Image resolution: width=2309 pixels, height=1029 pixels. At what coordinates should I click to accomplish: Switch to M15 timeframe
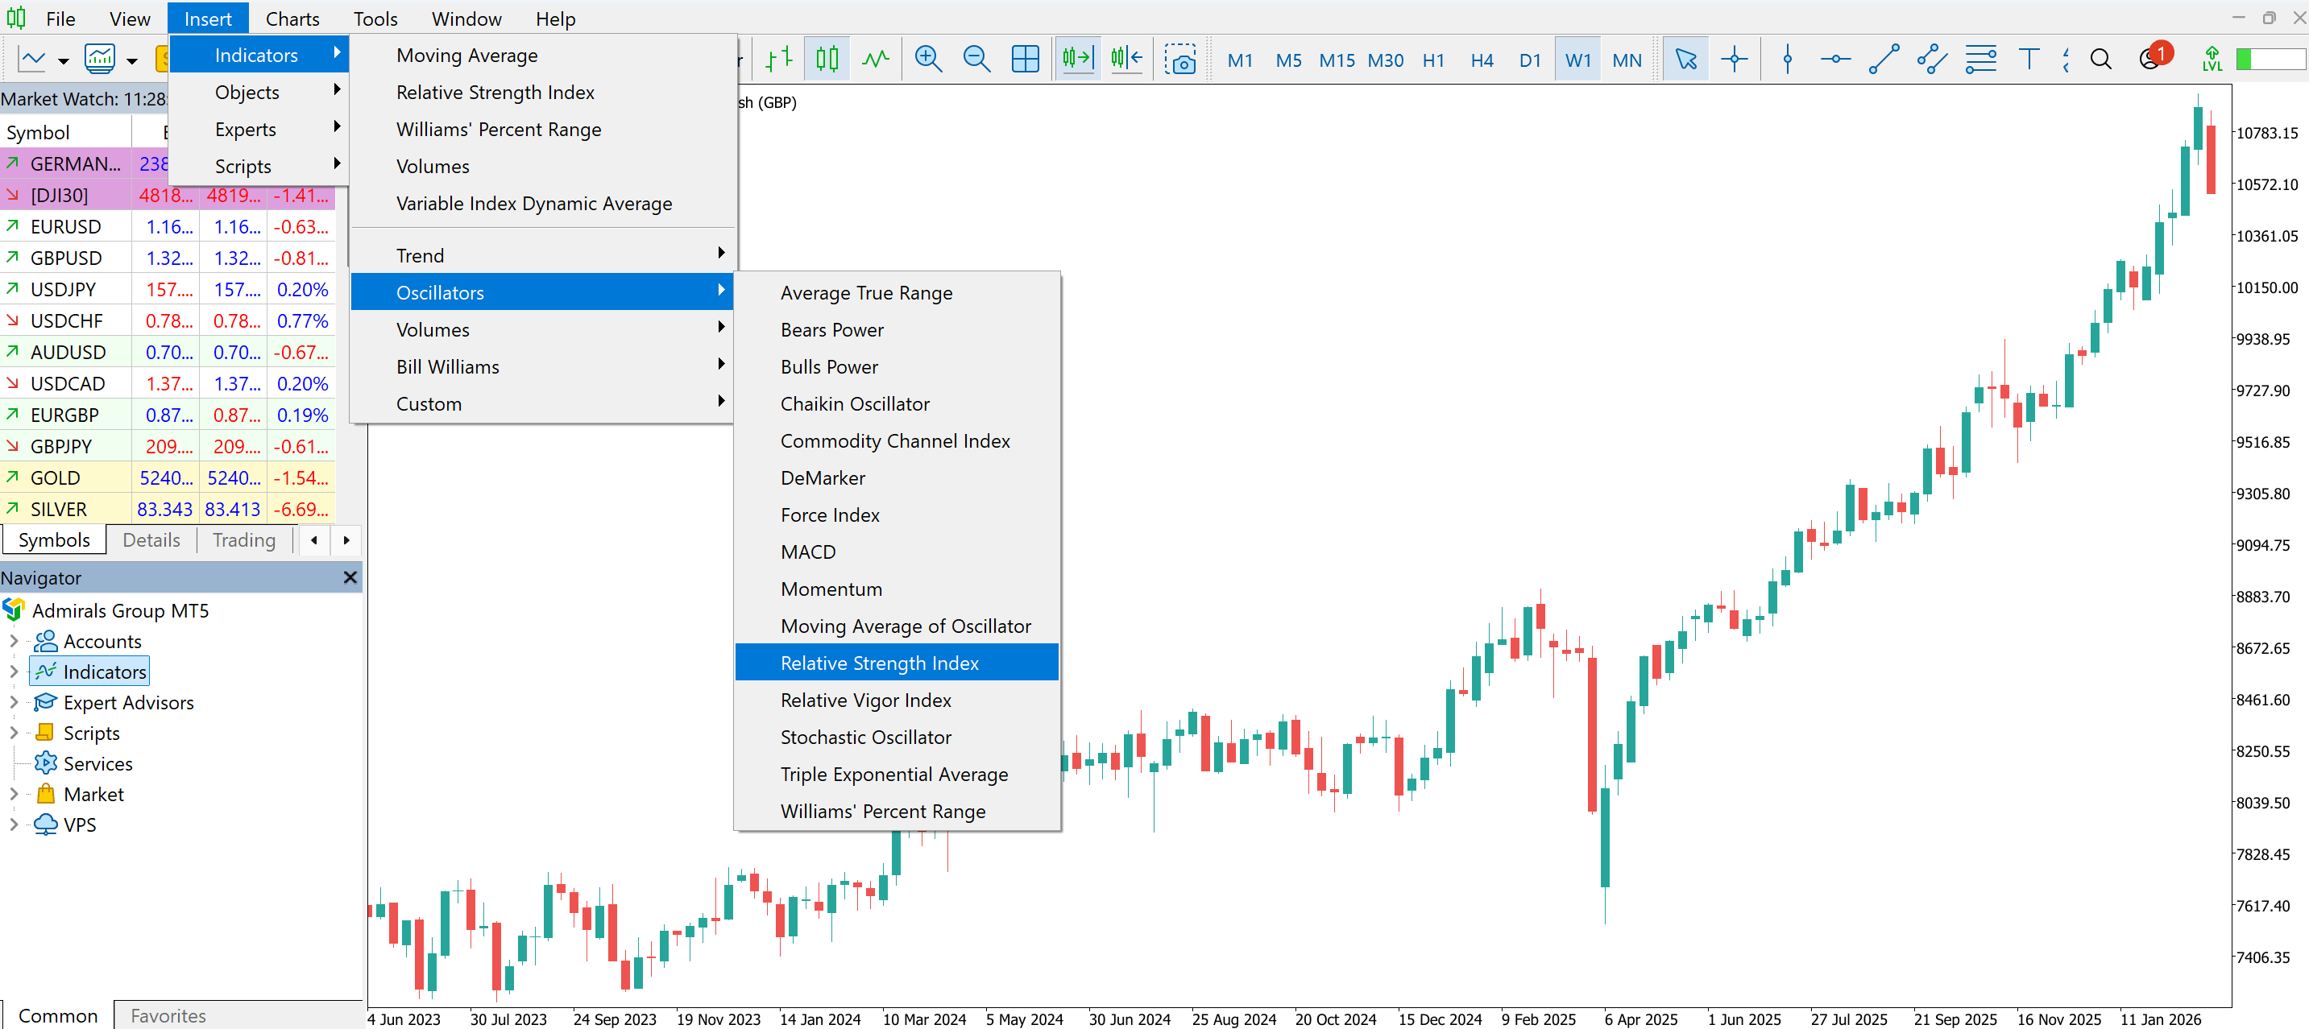click(1337, 60)
